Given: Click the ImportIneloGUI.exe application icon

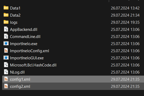Looking at the screenshot, I should click(6, 57).
